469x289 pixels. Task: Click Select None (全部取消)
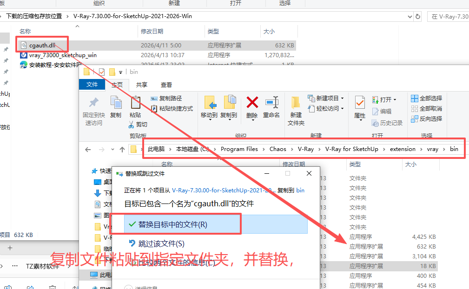(x=427, y=108)
